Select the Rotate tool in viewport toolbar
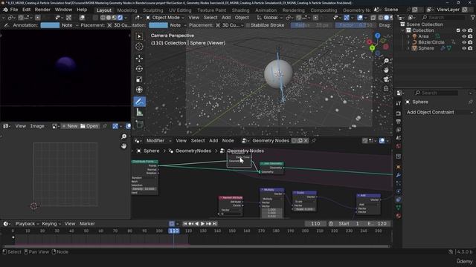The image size is (476, 267). click(139, 69)
